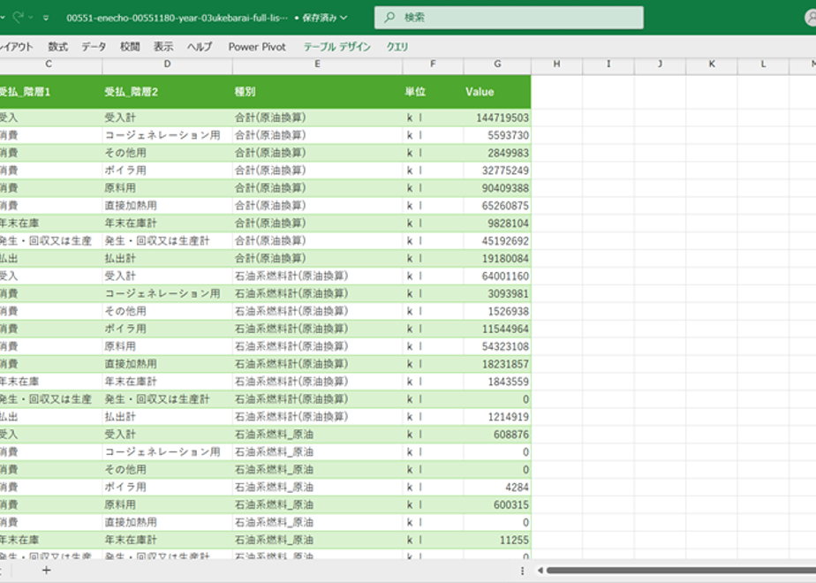Select column H by its header
The width and height of the screenshot is (816, 583).
[557, 64]
